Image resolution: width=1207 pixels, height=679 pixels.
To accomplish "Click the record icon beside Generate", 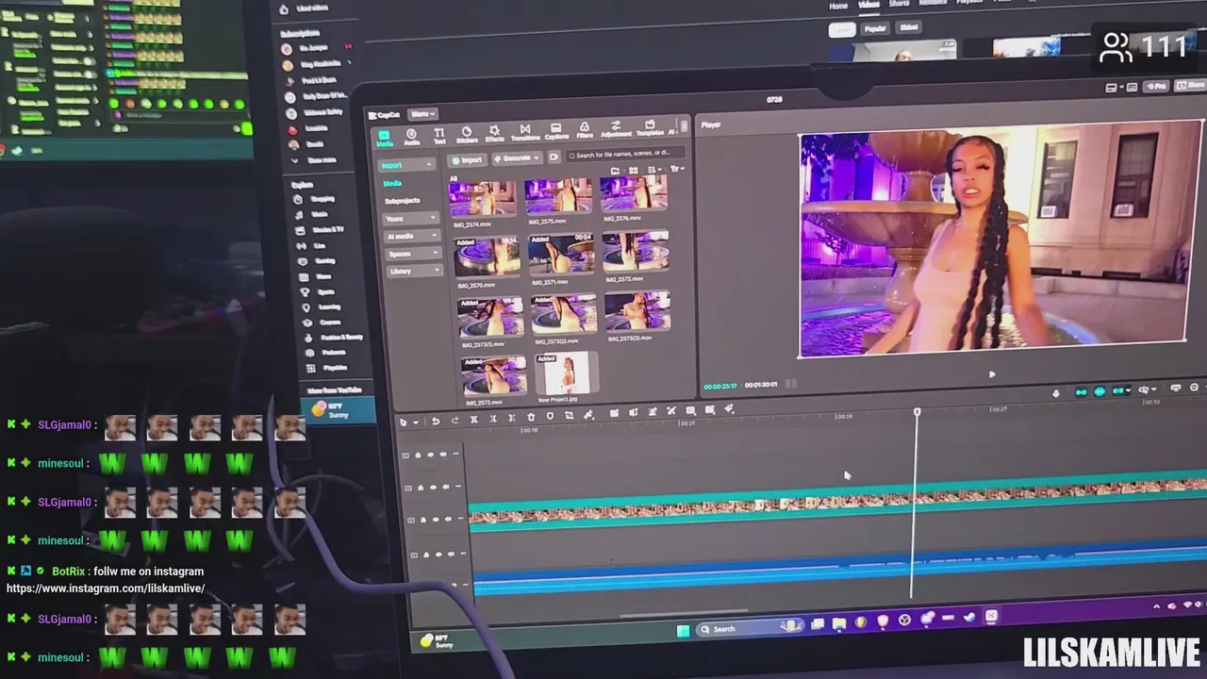I will (554, 157).
